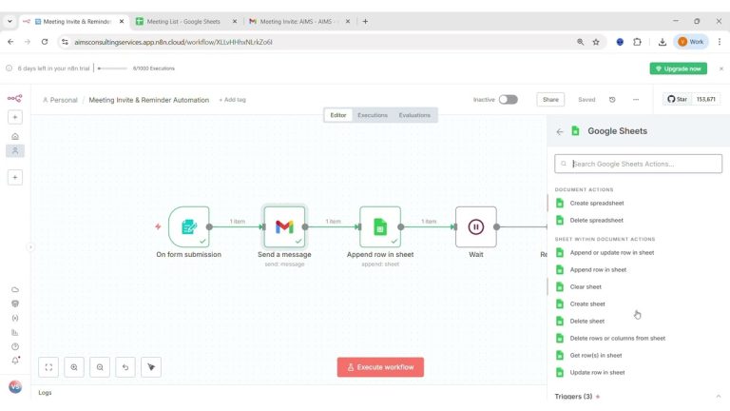
Task: Go back from Google Sheets panel
Action: [560, 132]
